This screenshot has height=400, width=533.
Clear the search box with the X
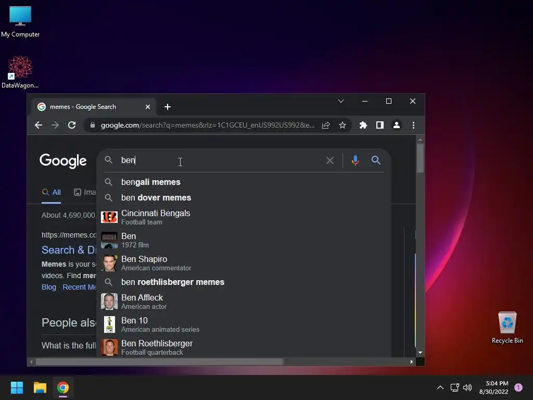(x=329, y=160)
